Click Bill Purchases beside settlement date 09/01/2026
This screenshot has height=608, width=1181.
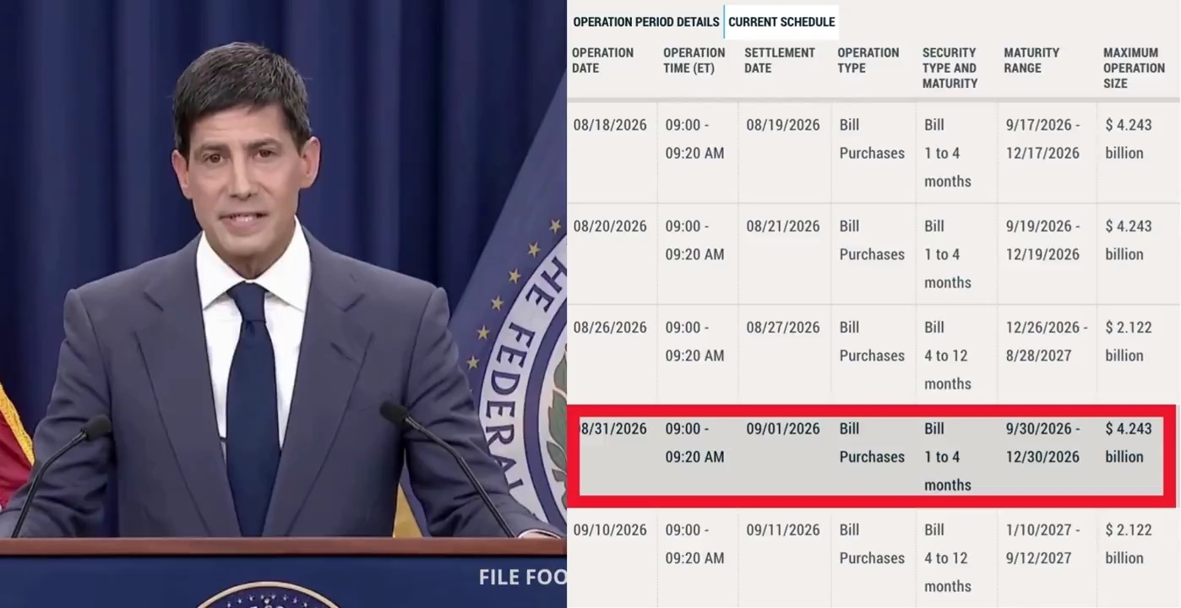pyautogui.click(x=872, y=443)
